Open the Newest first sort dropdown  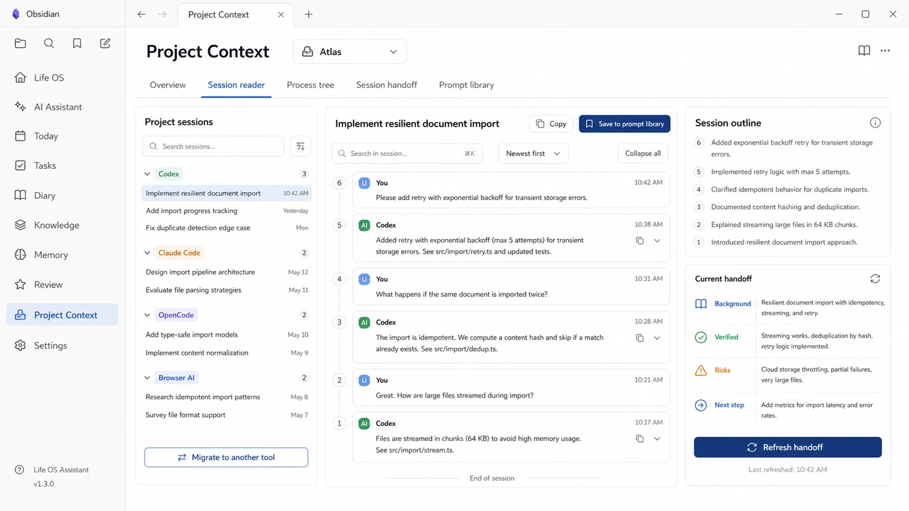(533, 153)
